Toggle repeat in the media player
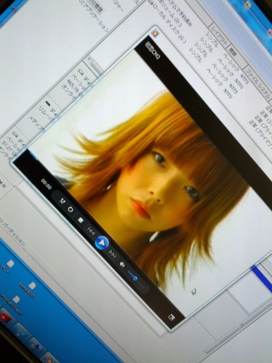The width and height of the screenshot is (272, 363). pyautogui.click(x=71, y=210)
